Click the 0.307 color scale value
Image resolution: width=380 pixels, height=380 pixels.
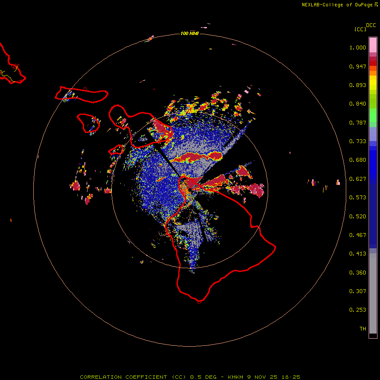(358, 291)
